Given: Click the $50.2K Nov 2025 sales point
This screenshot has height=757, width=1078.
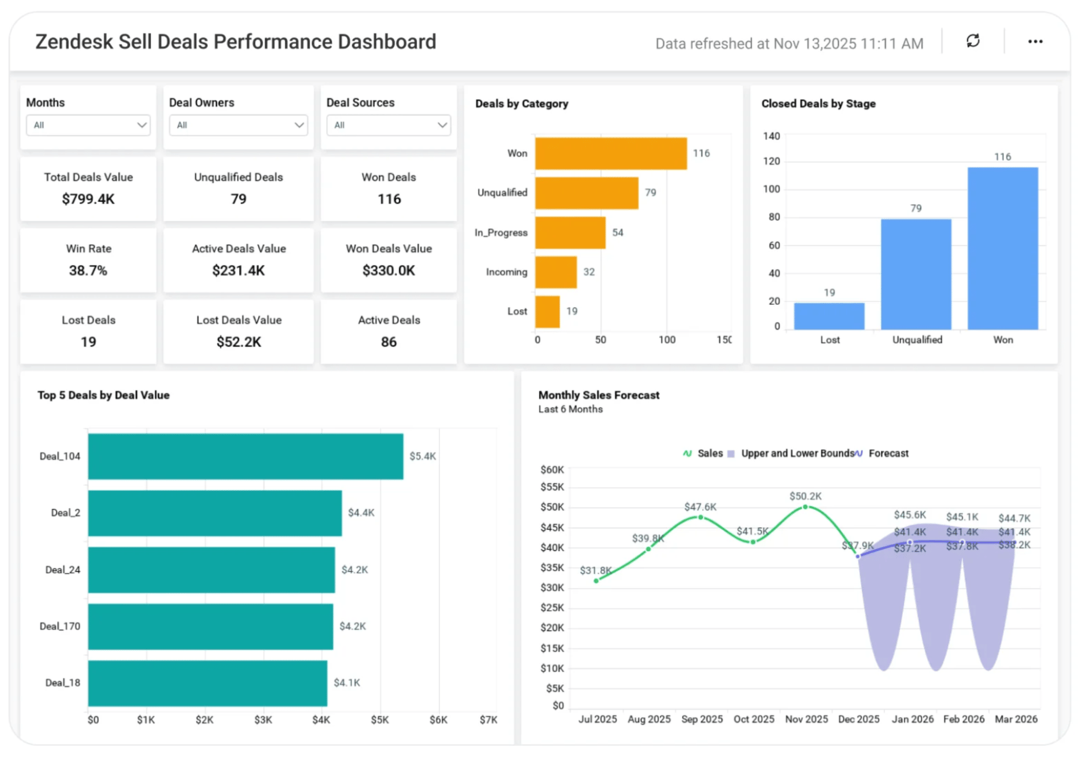Looking at the screenshot, I should tap(805, 507).
